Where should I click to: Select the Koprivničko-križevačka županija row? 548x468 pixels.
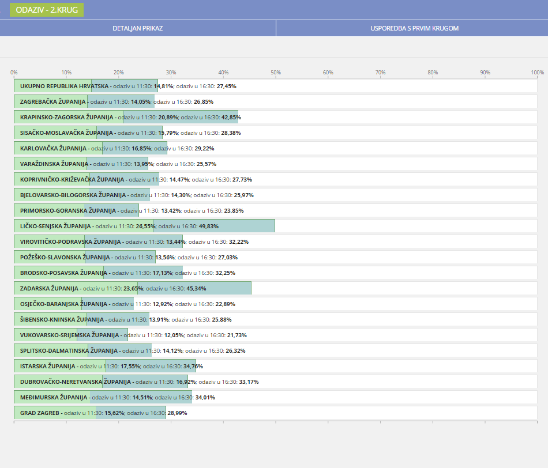coord(87,179)
